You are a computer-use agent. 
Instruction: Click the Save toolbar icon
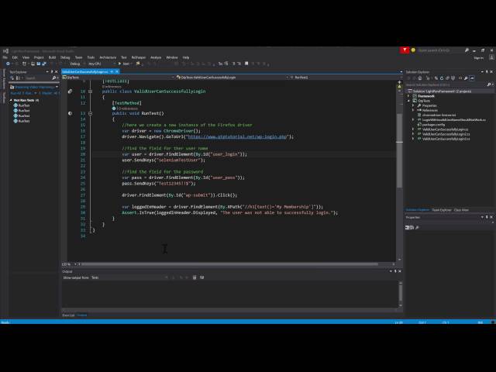pos(38,64)
